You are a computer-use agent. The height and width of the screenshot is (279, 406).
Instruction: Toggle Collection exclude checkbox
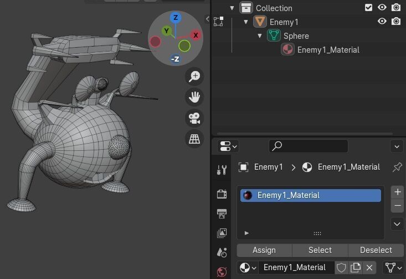click(x=368, y=8)
